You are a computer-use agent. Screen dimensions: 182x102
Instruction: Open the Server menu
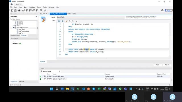click(39, 7)
